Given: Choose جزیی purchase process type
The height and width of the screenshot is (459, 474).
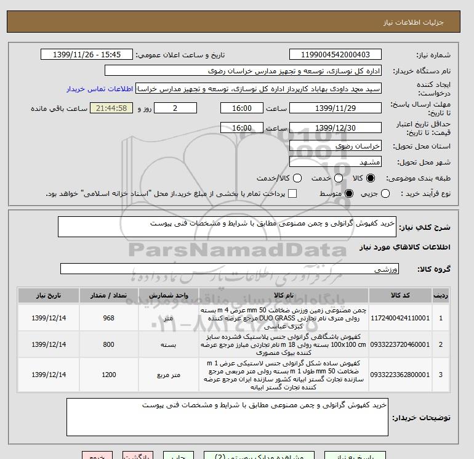Looking at the screenshot, I should (x=385, y=193).
